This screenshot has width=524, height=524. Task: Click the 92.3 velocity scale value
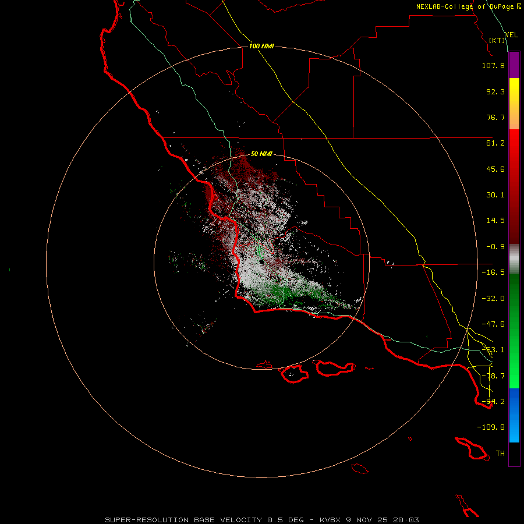pos(495,91)
